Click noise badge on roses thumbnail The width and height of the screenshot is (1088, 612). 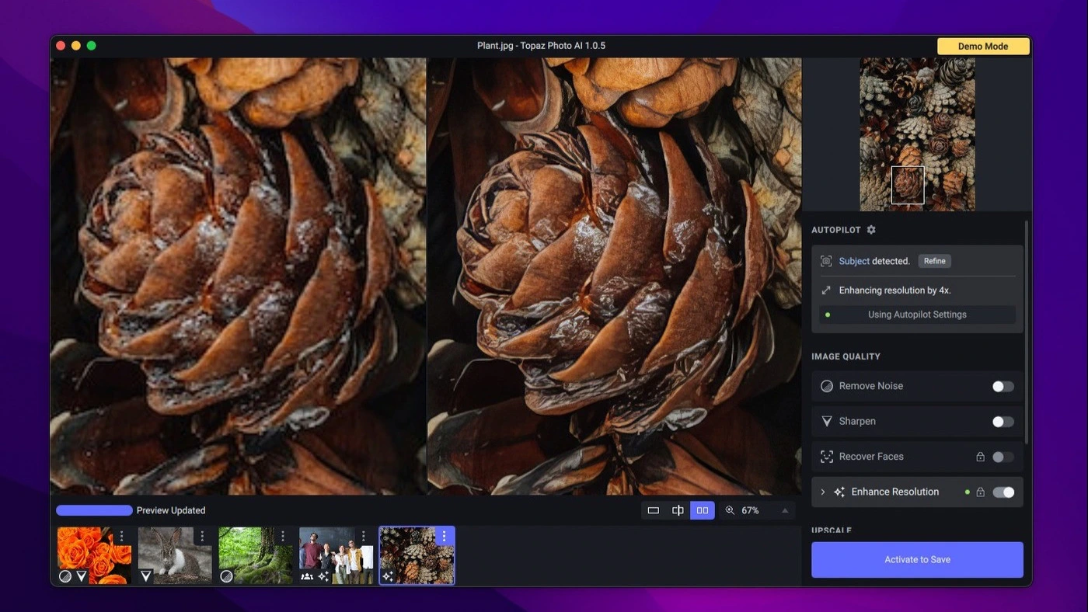(x=65, y=576)
